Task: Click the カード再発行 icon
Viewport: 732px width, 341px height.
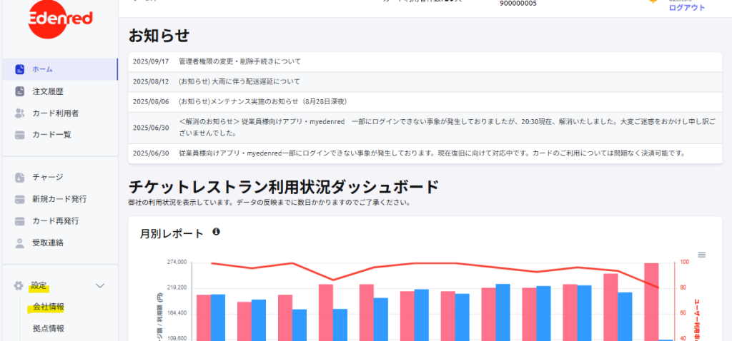Action: point(19,221)
